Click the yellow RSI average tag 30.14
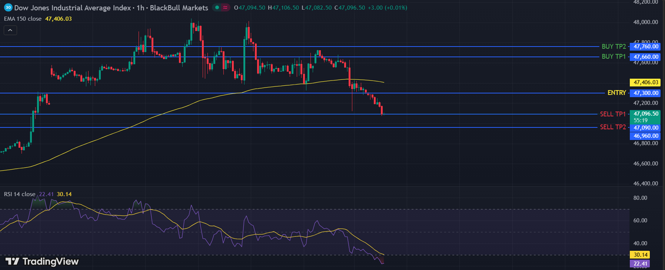Image resolution: width=665 pixels, height=270 pixels. [640, 255]
